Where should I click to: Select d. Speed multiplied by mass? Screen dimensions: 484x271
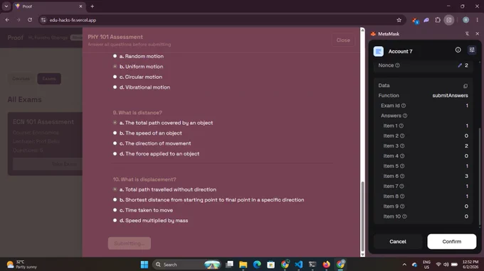point(115,221)
